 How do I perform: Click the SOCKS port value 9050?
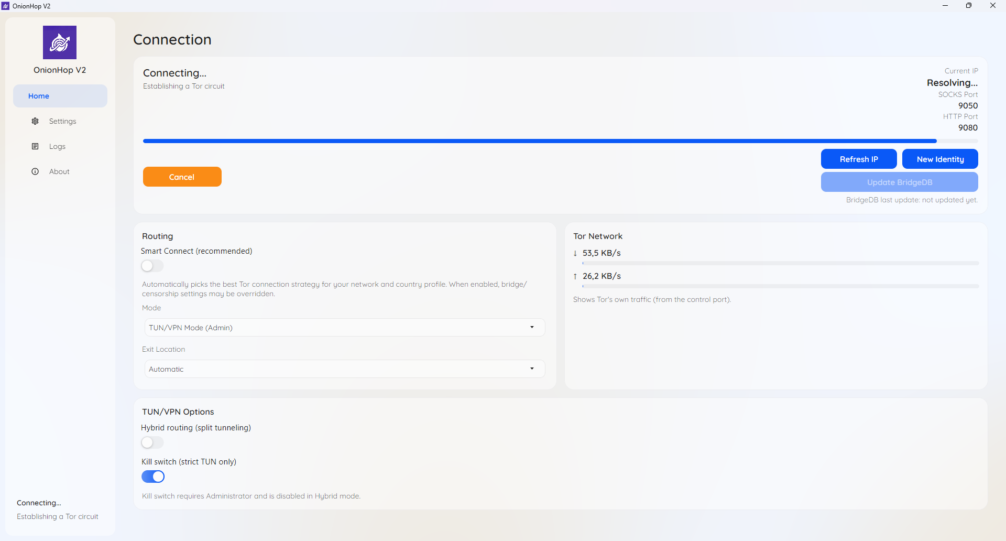click(x=968, y=105)
